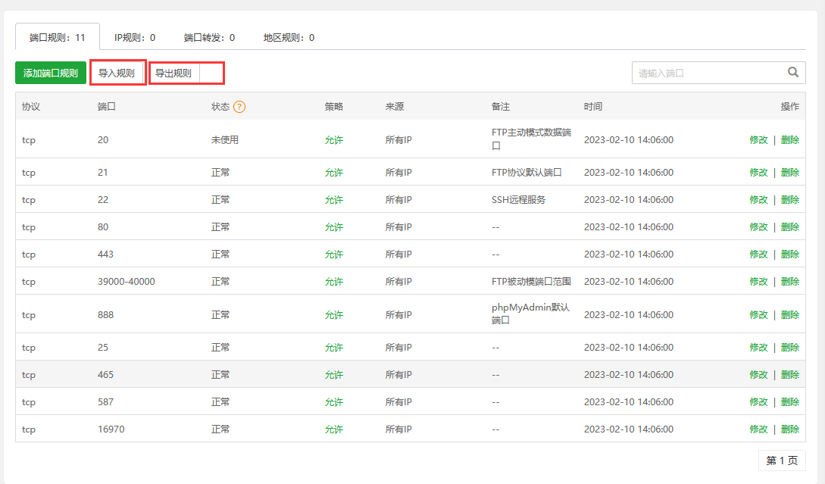The height and width of the screenshot is (484, 825).
Task: Click 修改 for port 25
Action: pyautogui.click(x=758, y=347)
